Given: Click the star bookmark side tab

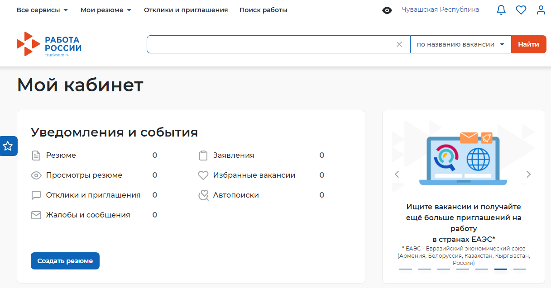Looking at the screenshot, I should pyautogui.click(x=8, y=146).
